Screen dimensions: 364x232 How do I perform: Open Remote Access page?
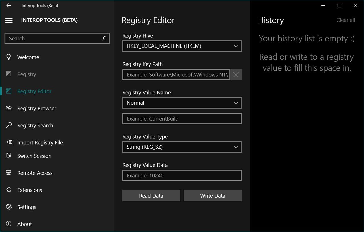57,173
